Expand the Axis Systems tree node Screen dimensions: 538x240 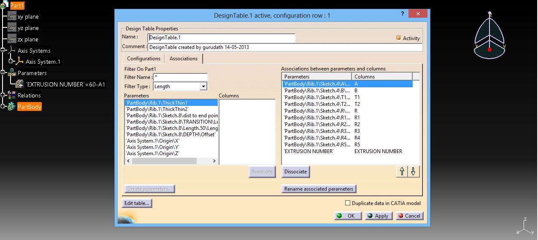click(x=3, y=51)
